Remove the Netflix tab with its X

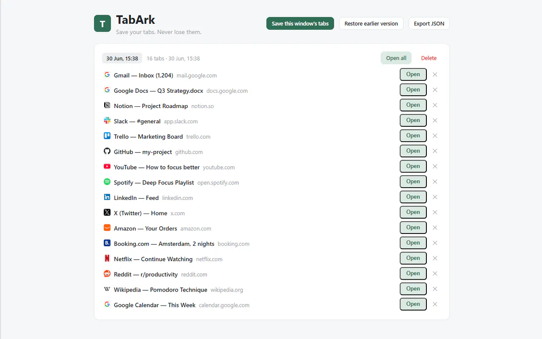(x=435, y=258)
